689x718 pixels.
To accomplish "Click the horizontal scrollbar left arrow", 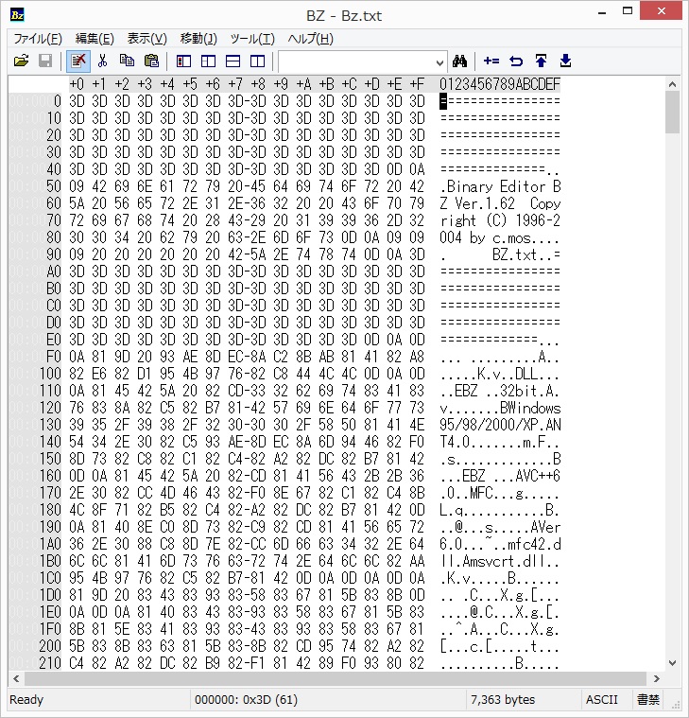I will coord(16,678).
